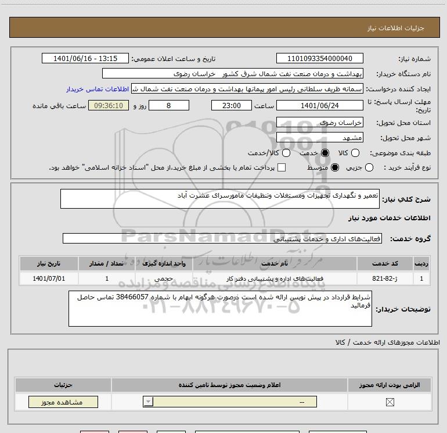
Task: Click the general need description text box
Action: click(x=220, y=199)
